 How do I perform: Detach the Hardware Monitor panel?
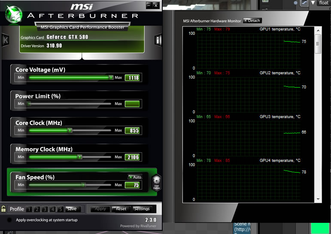click(x=252, y=21)
